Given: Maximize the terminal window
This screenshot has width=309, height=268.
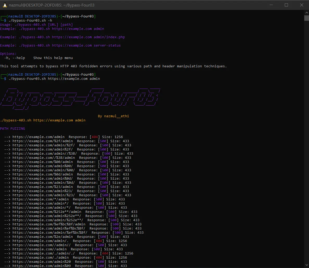Looking at the screenshot, I should [x=286, y=5].
